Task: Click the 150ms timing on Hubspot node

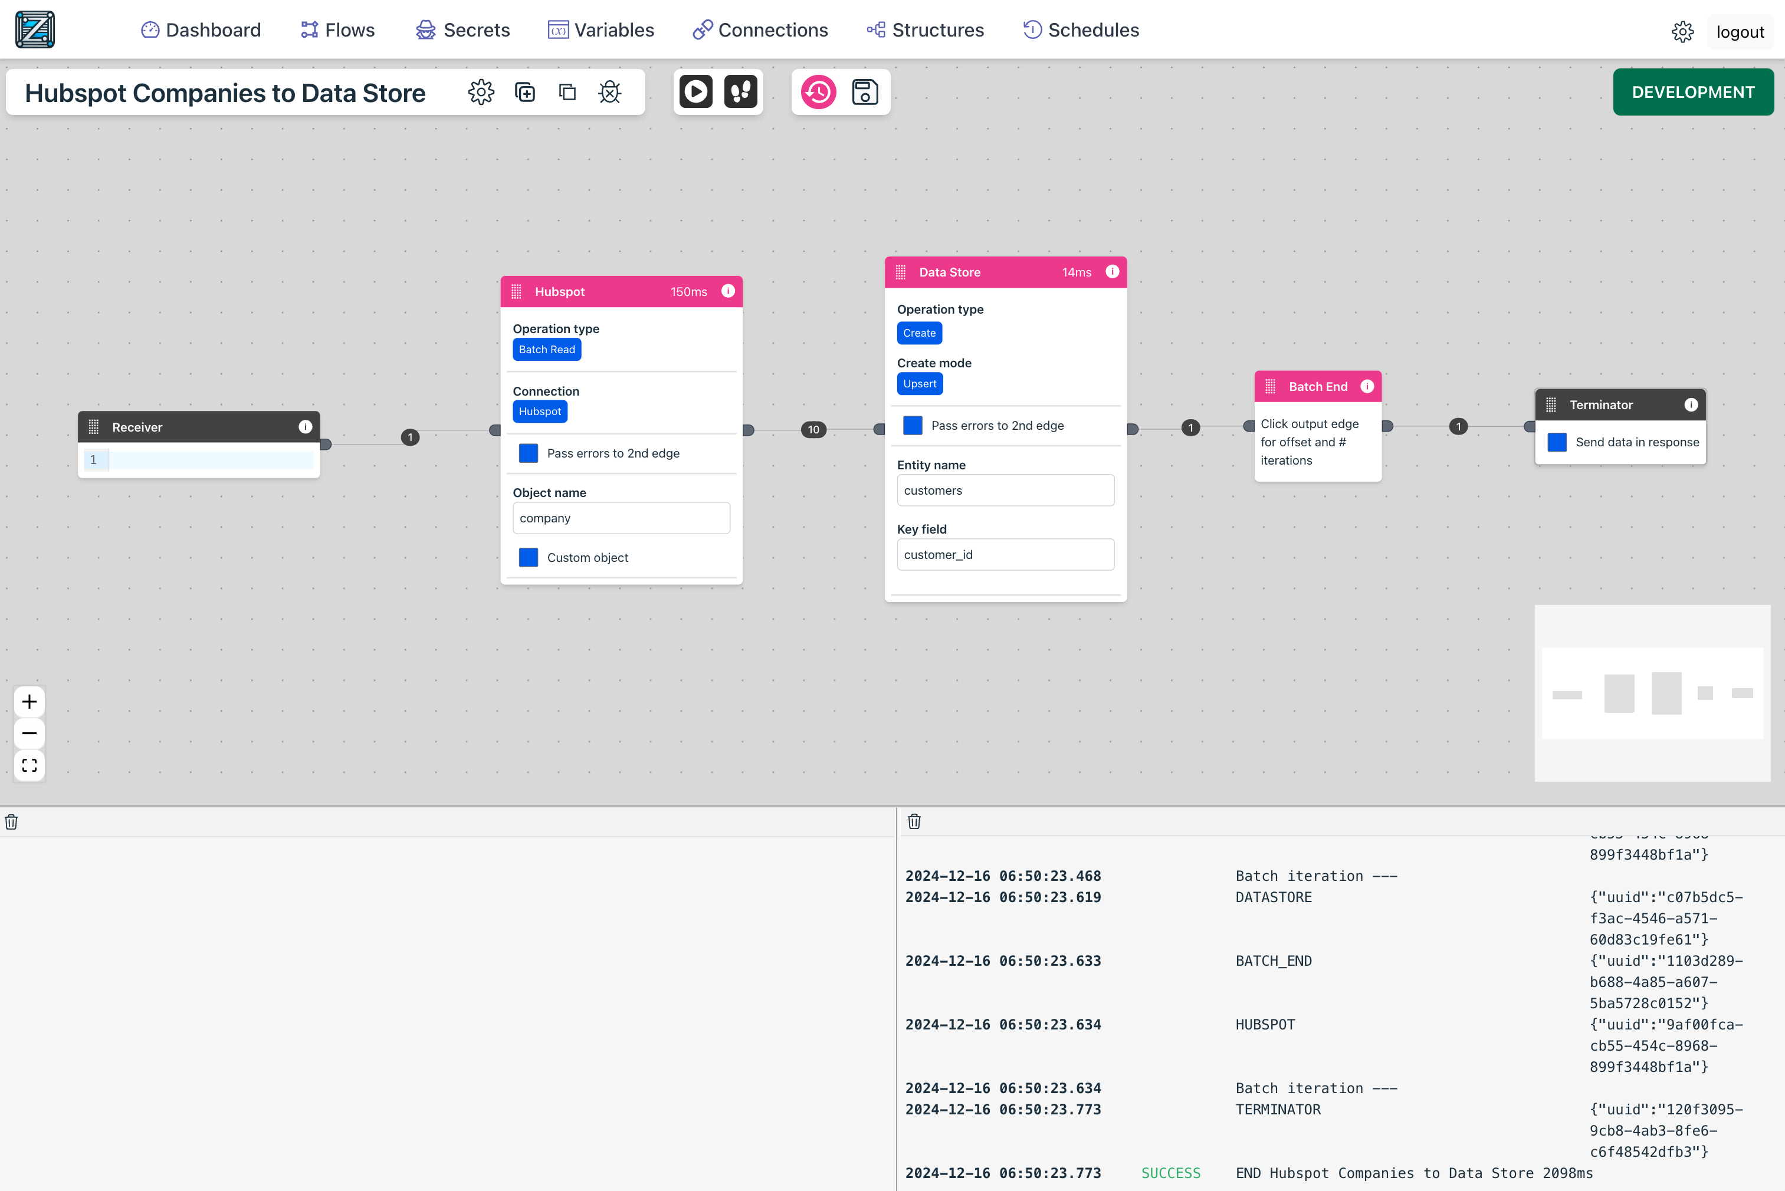Action: click(x=688, y=292)
